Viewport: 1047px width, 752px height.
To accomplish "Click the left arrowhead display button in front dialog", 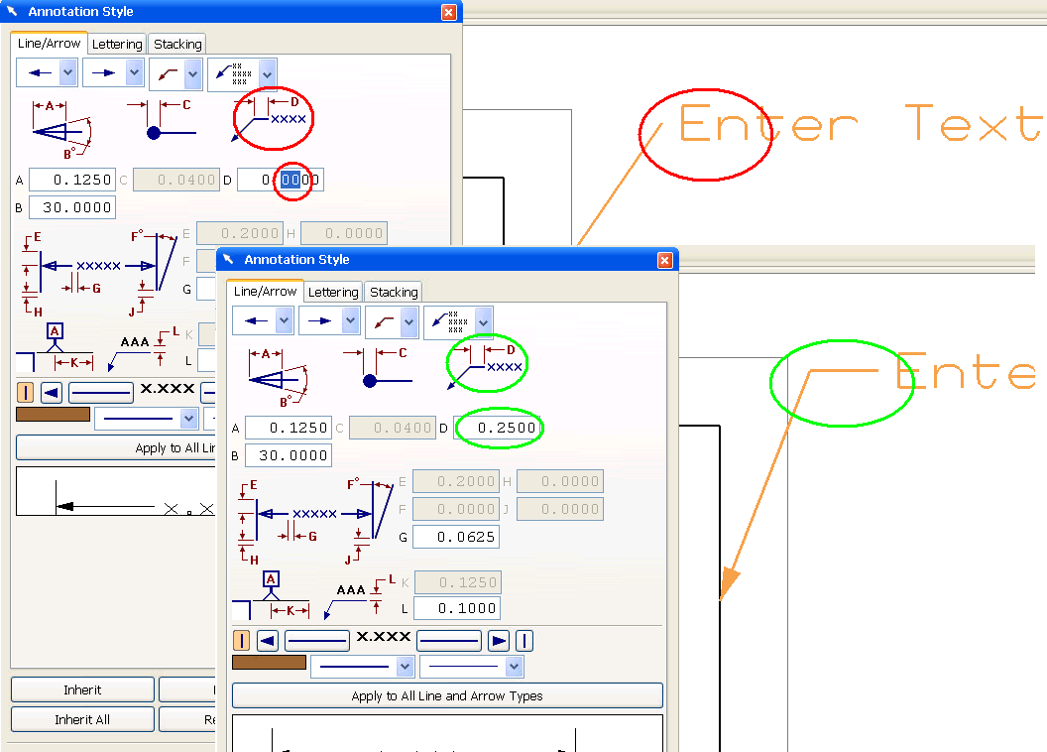I will 267,641.
